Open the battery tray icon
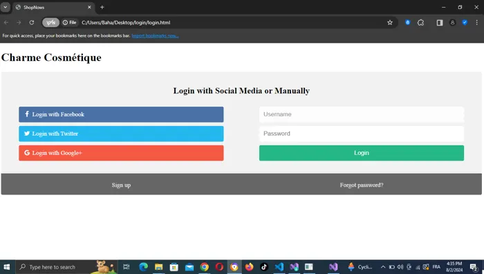This screenshot has height=274, width=484. point(392,267)
